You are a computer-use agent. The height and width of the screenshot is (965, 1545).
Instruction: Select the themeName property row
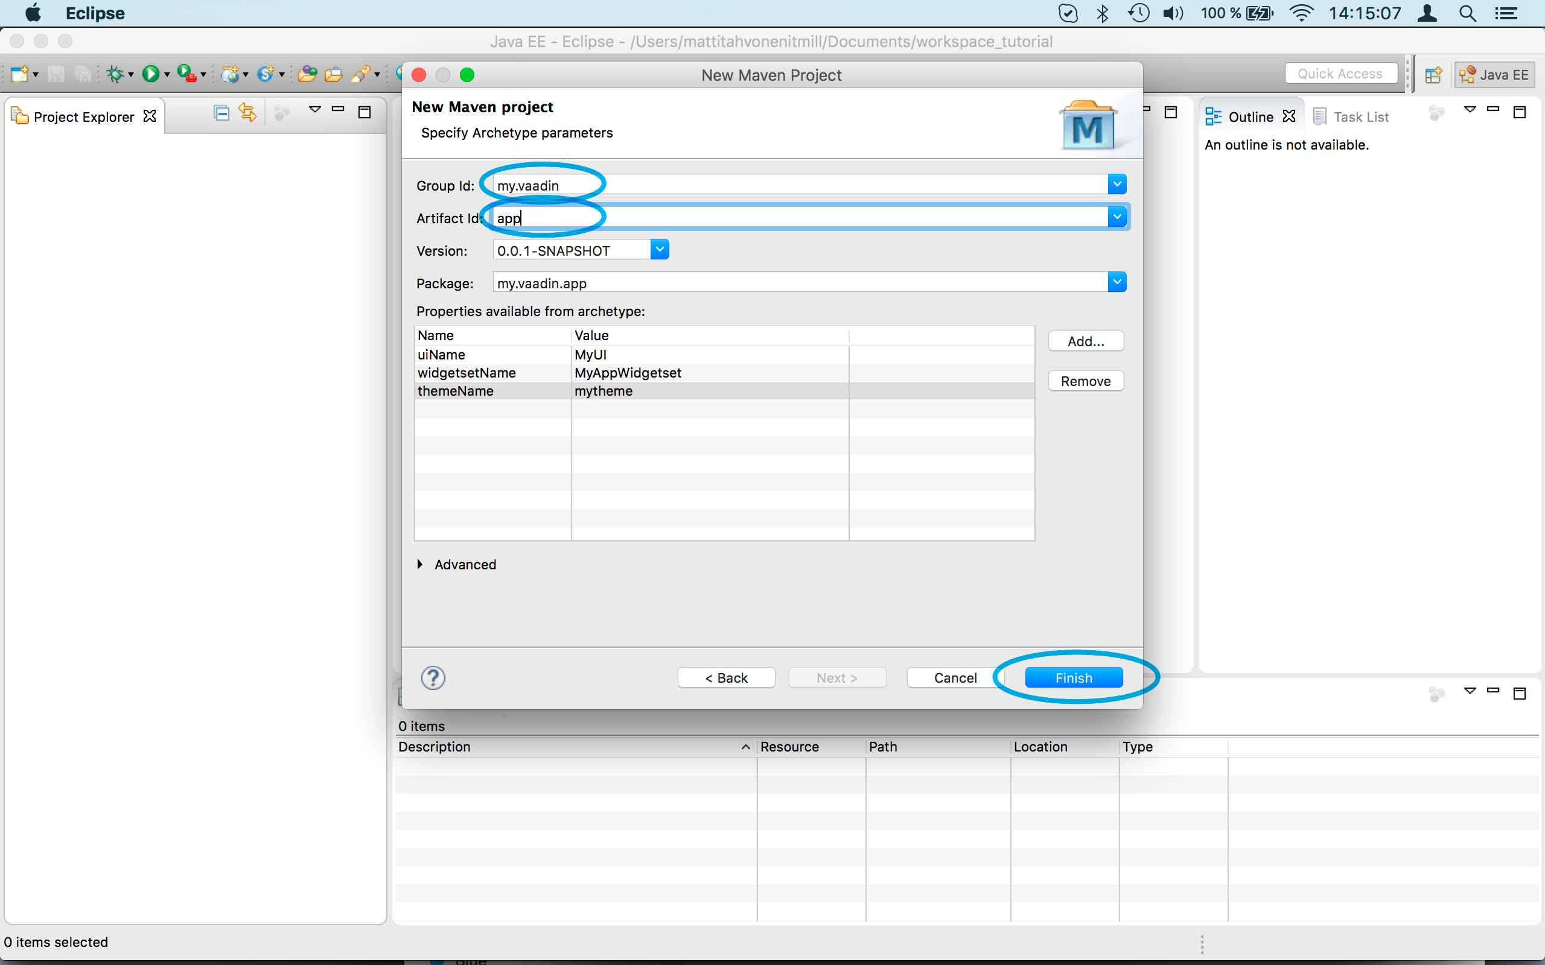click(x=725, y=391)
